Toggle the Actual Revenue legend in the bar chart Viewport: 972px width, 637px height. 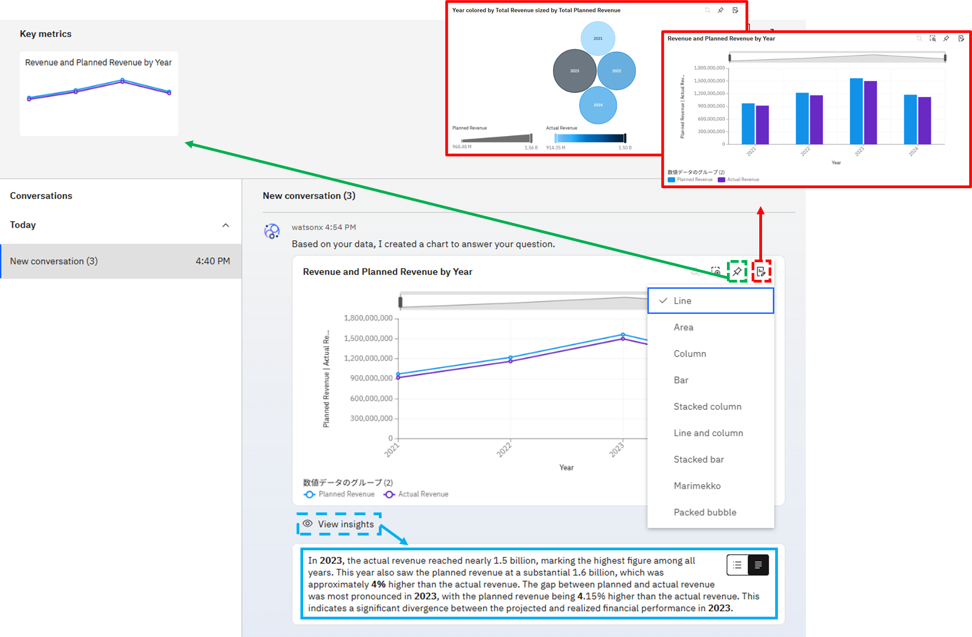click(x=738, y=179)
